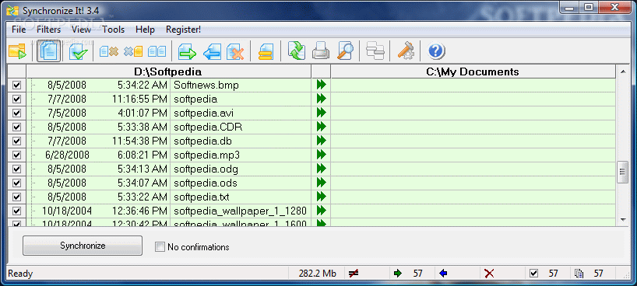Viewport: 637px width, 286px height.
Task: Click left-file-missing filter icon with X
Action: tap(109, 51)
